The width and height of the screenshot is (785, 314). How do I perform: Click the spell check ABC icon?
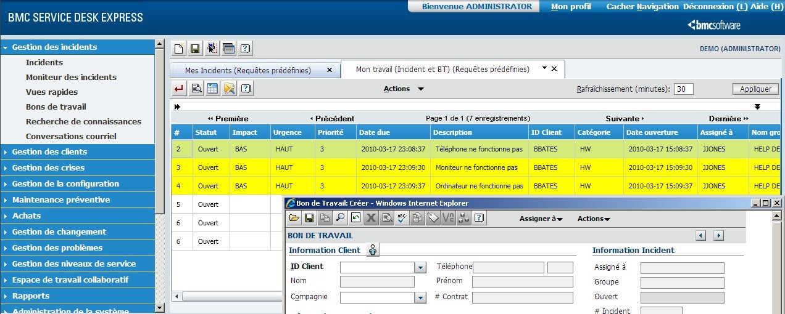coord(402,217)
